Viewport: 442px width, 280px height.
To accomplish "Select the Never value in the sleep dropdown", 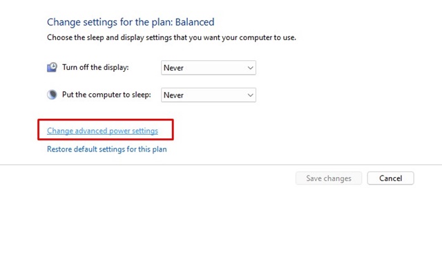I will click(175, 95).
